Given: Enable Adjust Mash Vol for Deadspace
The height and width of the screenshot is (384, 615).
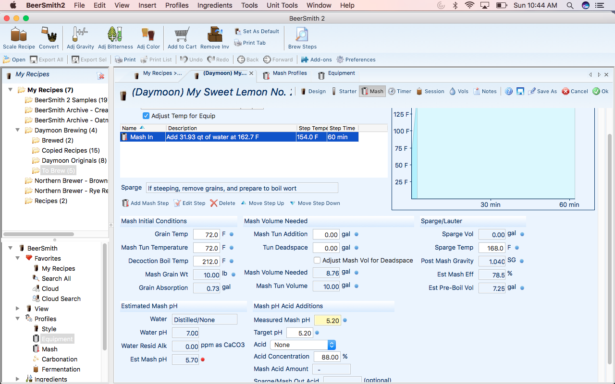Looking at the screenshot, I should [x=317, y=260].
